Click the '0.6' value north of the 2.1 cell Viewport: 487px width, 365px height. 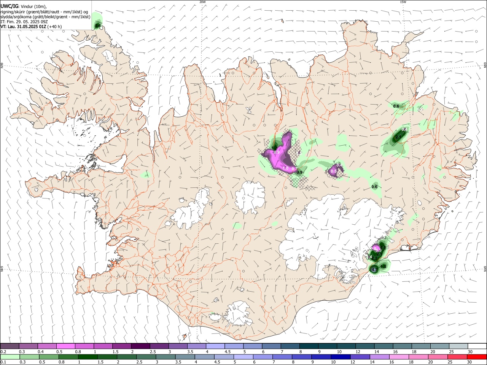[396, 106]
